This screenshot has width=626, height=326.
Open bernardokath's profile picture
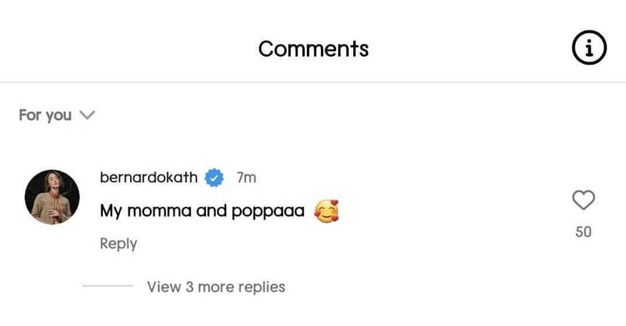coord(52,197)
